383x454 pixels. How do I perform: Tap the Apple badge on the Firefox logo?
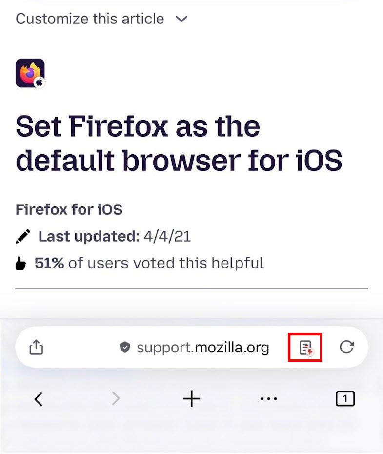click(x=39, y=83)
